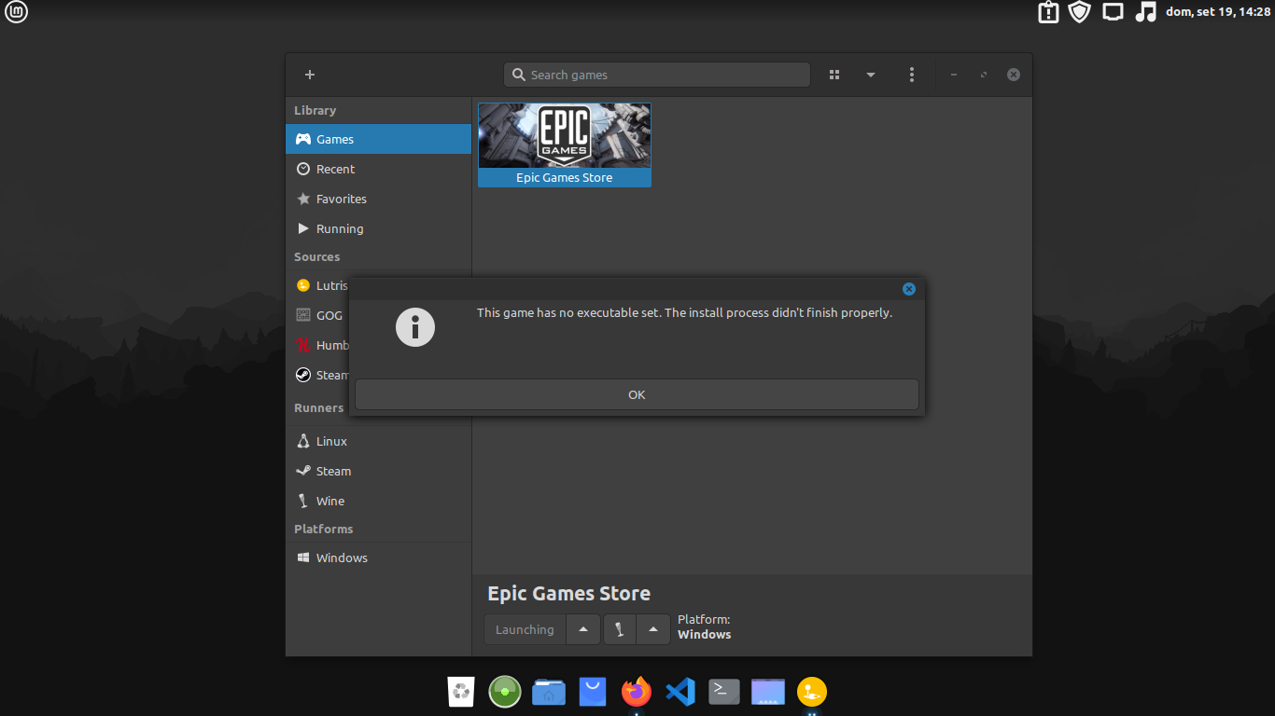
Task: Click OK in error dialog
Action: (x=637, y=394)
